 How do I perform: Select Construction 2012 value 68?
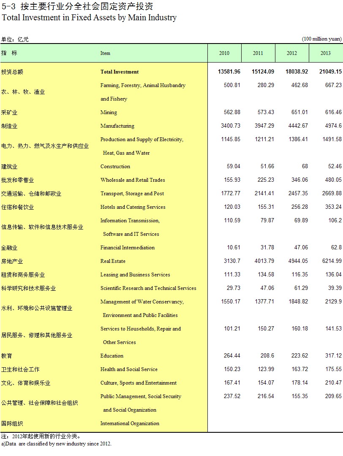pyautogui.click(x=305, y=166)
